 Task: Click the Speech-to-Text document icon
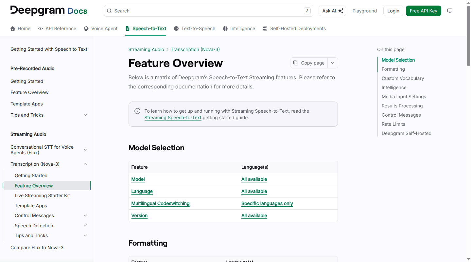(x=128, y=28)
